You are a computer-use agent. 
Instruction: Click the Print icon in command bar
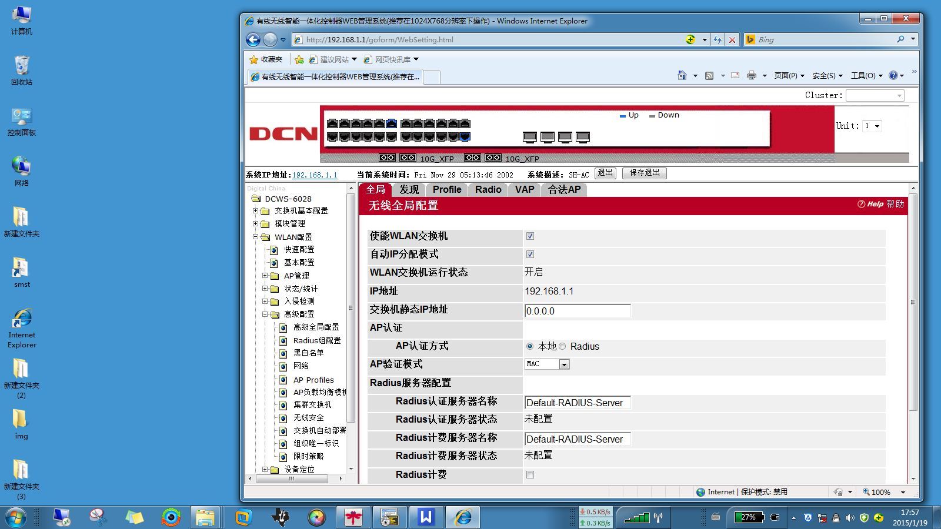[752, 75]
